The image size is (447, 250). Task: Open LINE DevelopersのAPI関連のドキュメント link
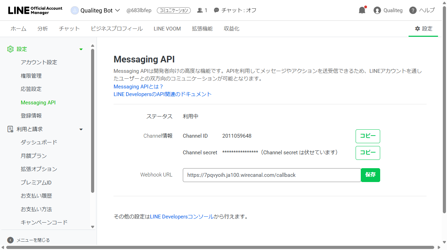point(162,94)
